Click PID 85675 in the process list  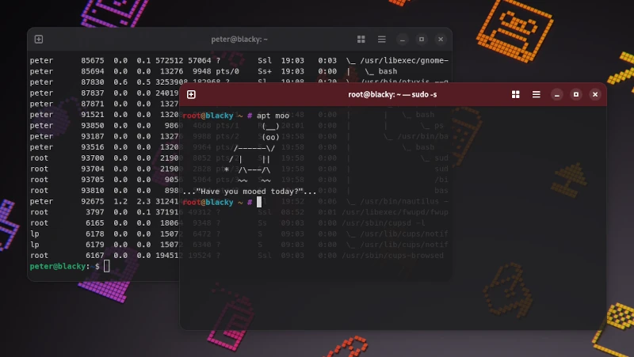92,61
